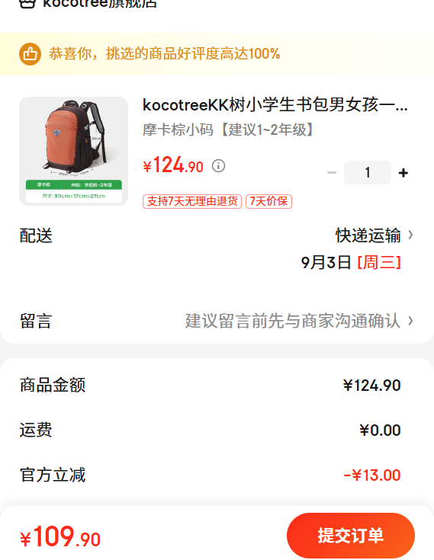Expand the 留言 message row chevron
Screen dimensions: 434x560
[x=411, y=321]
